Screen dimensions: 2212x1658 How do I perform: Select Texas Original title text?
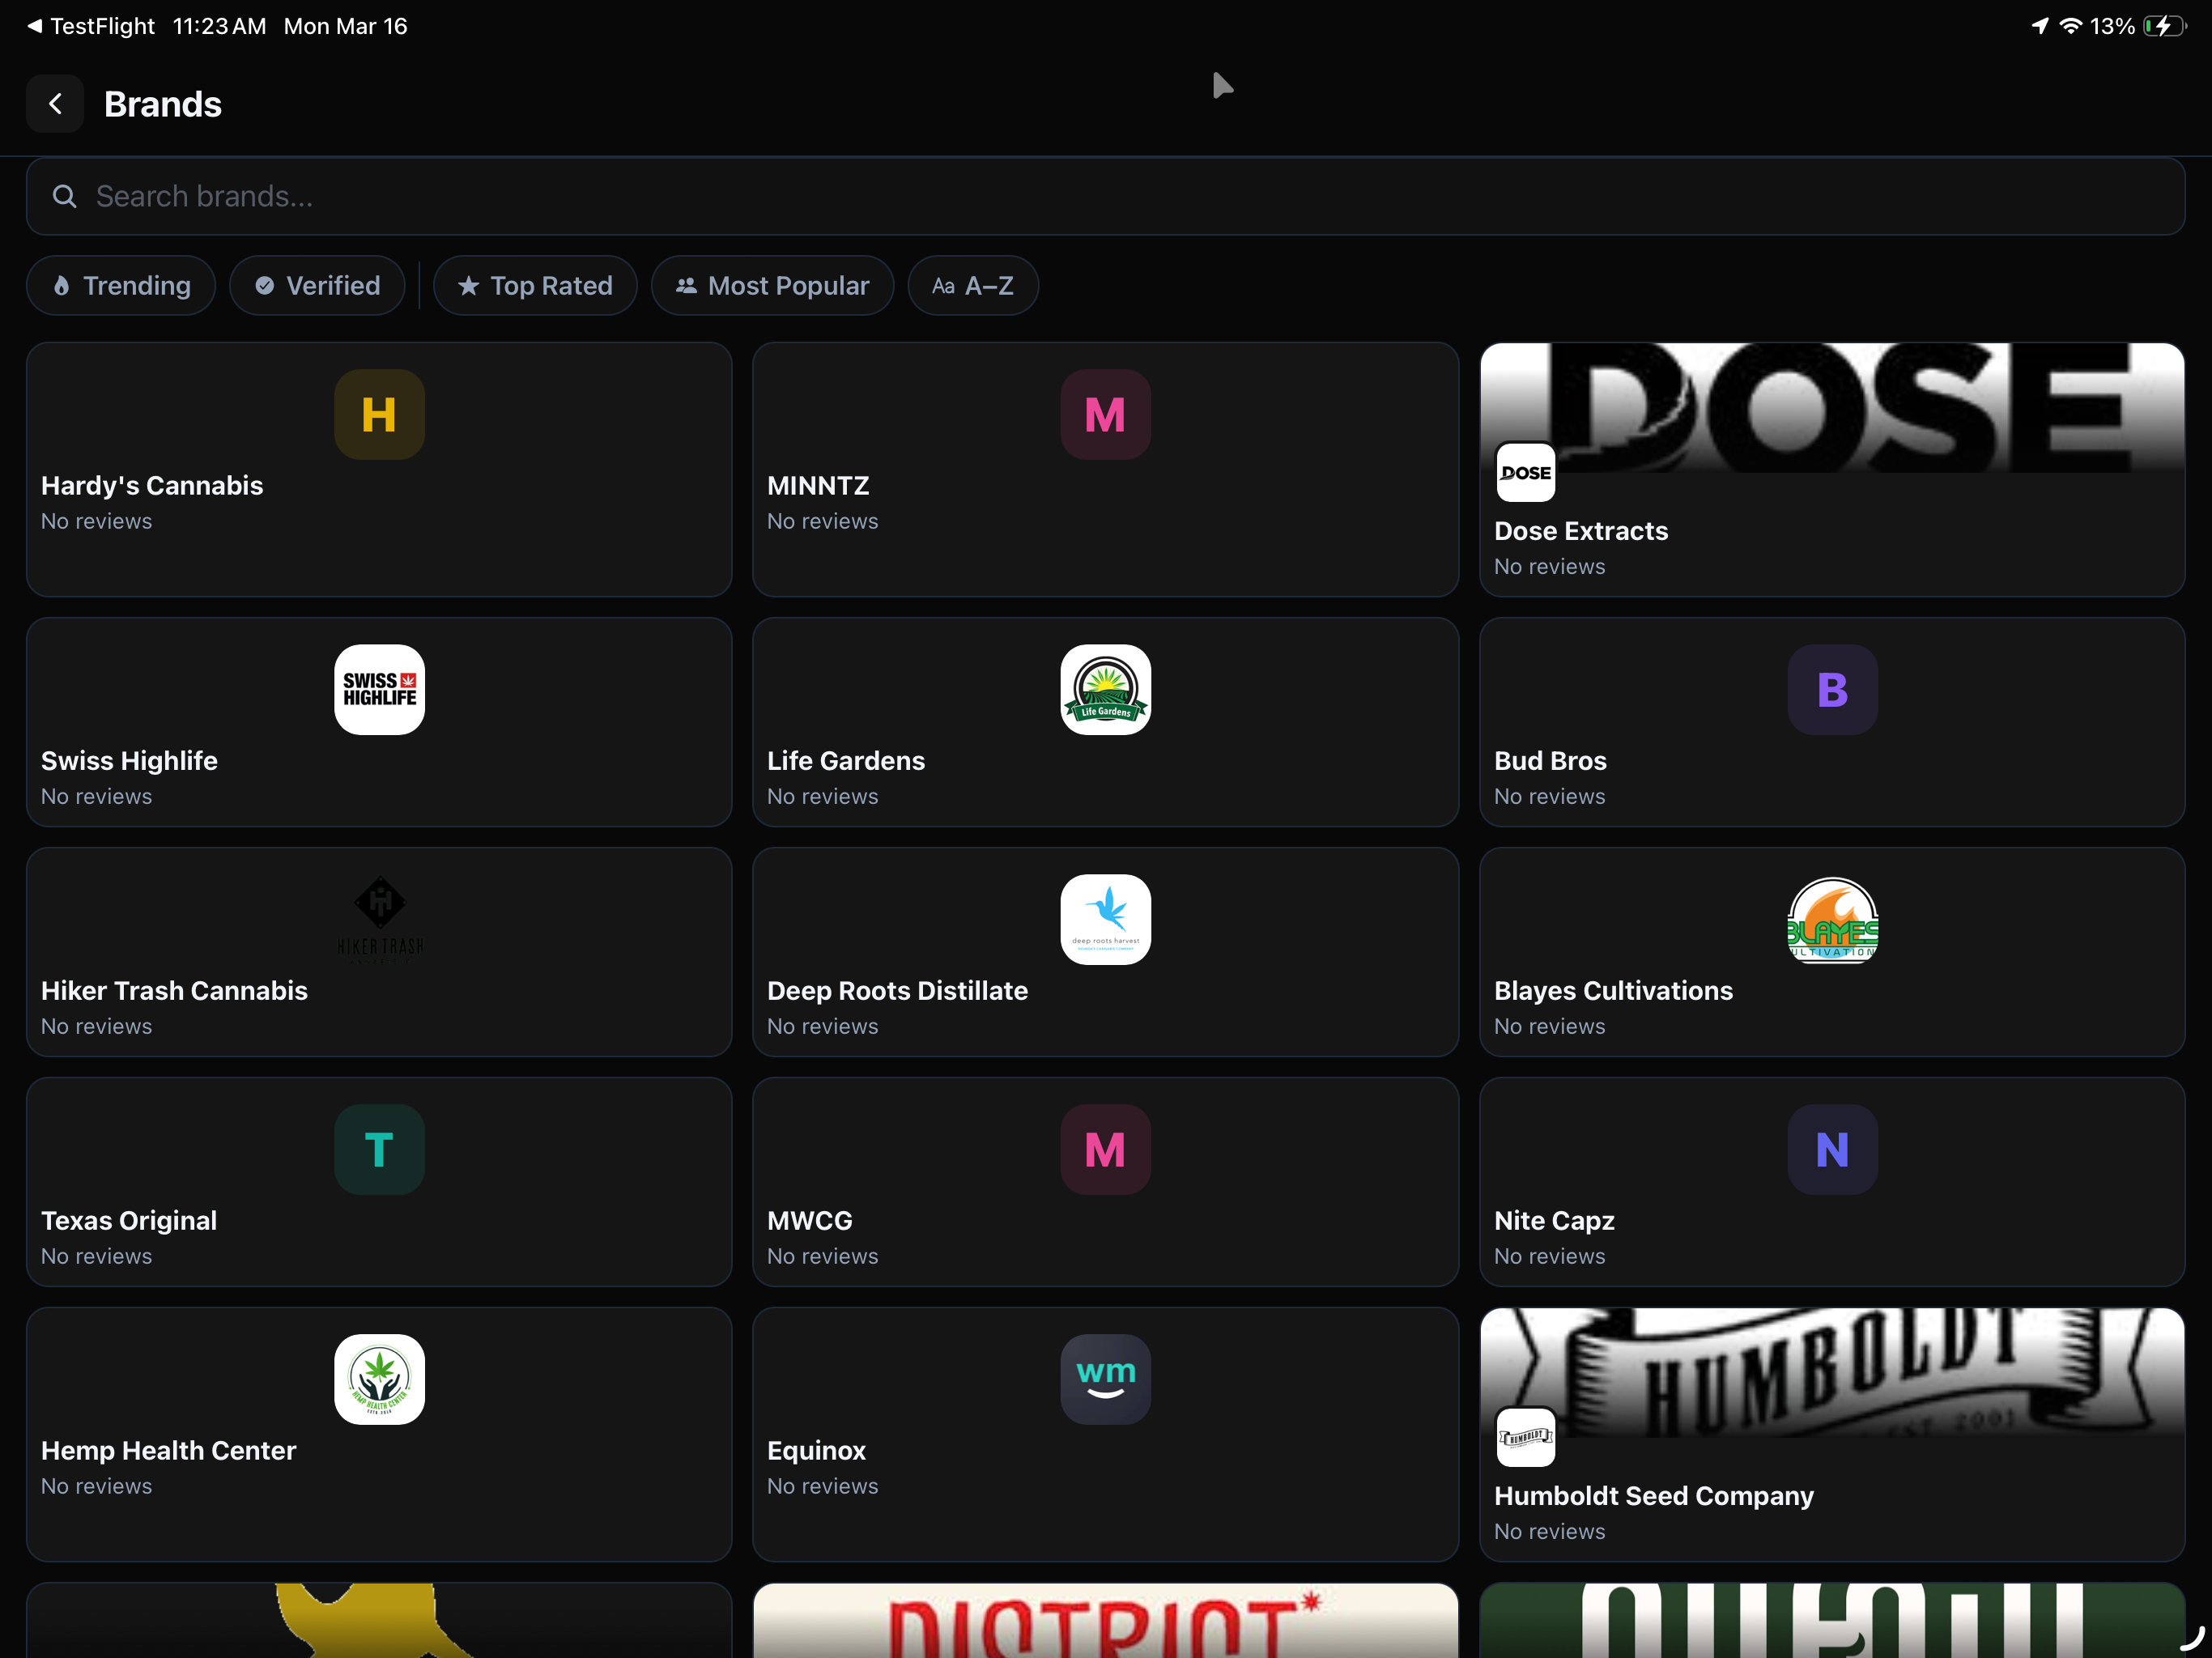tap(129, 1221)
